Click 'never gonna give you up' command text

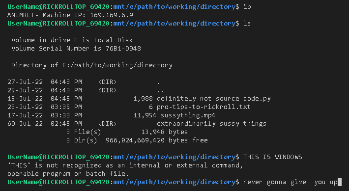pyautogui.click(x=291, y=182)
